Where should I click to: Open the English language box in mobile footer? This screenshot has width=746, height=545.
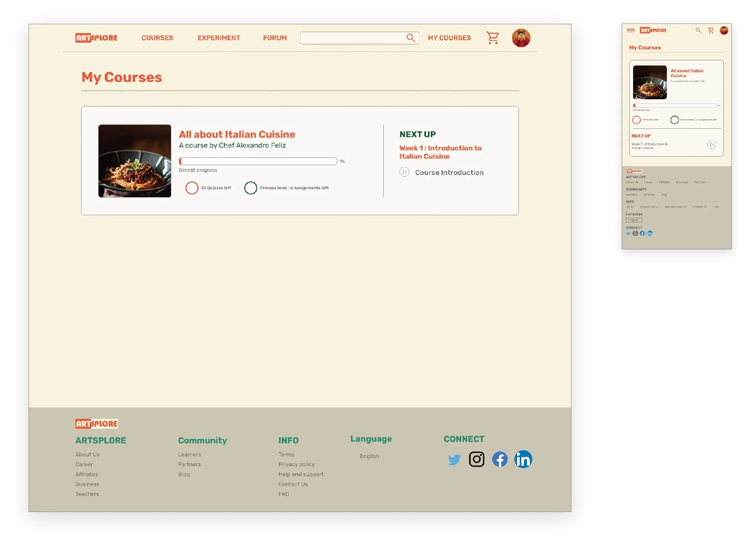(634, 220)
